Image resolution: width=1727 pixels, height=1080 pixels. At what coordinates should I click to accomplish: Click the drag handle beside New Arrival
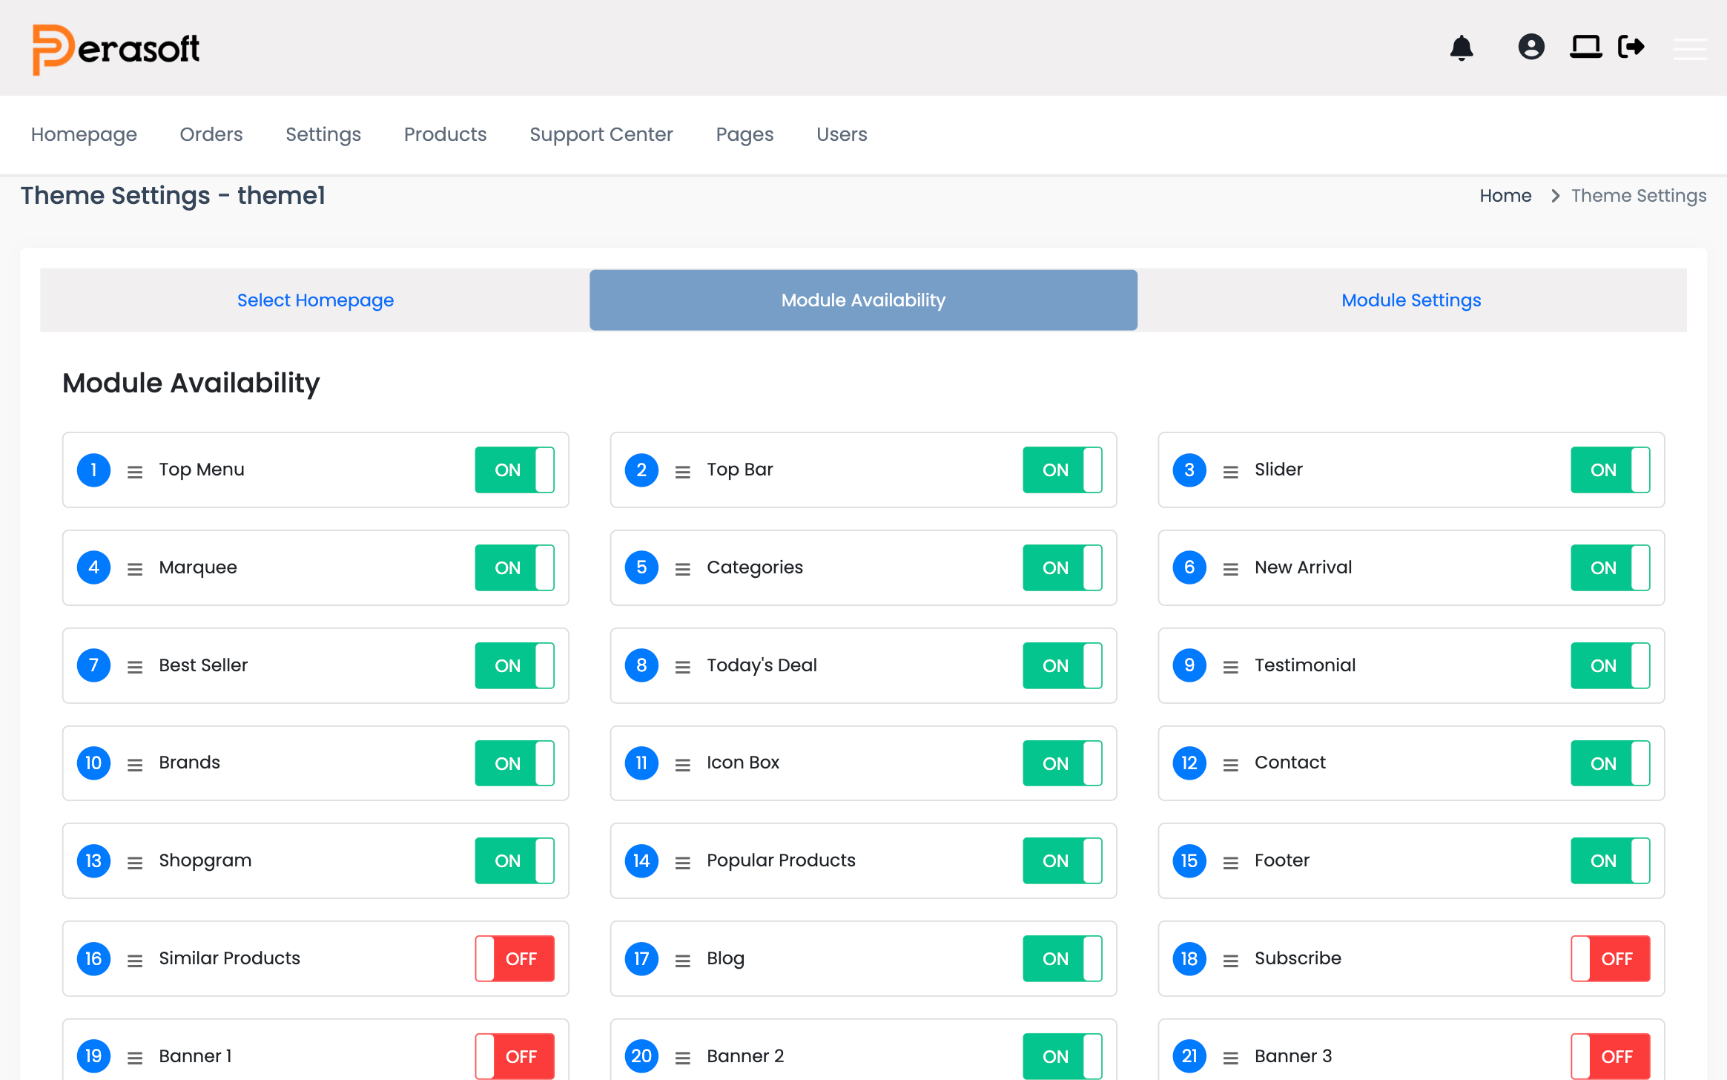(1231, 570)
